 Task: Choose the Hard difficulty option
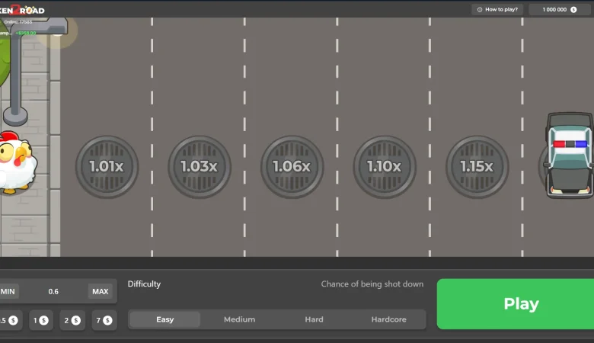tap(314, 319)
